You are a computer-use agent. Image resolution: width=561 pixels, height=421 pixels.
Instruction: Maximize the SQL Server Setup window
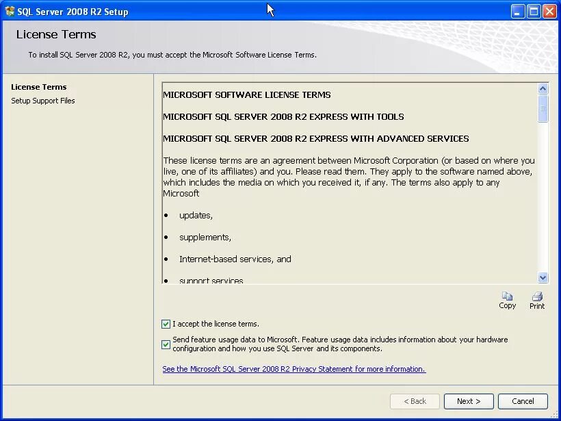[534, 12]
